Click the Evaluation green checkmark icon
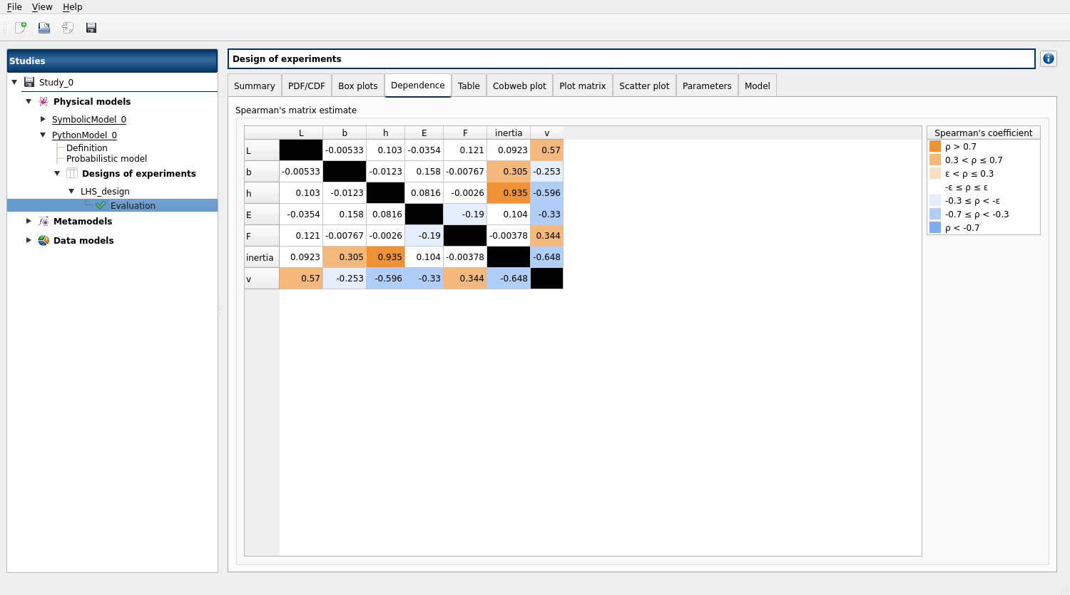This screenshot has height=595, width=1070. 101,205
